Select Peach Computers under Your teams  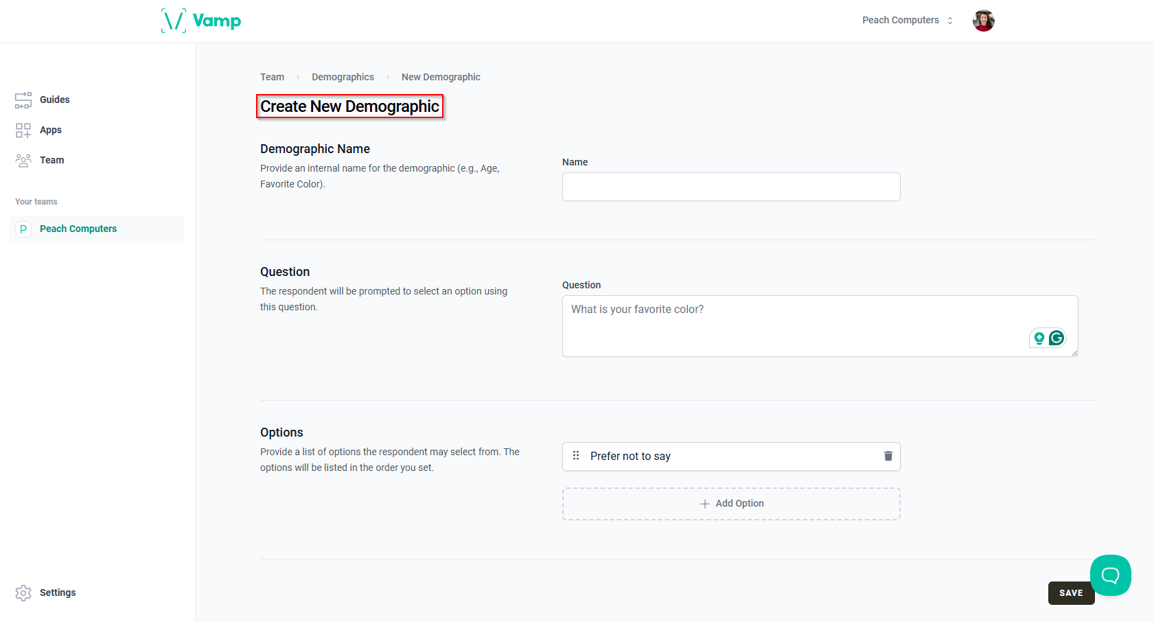click(78, 229)
